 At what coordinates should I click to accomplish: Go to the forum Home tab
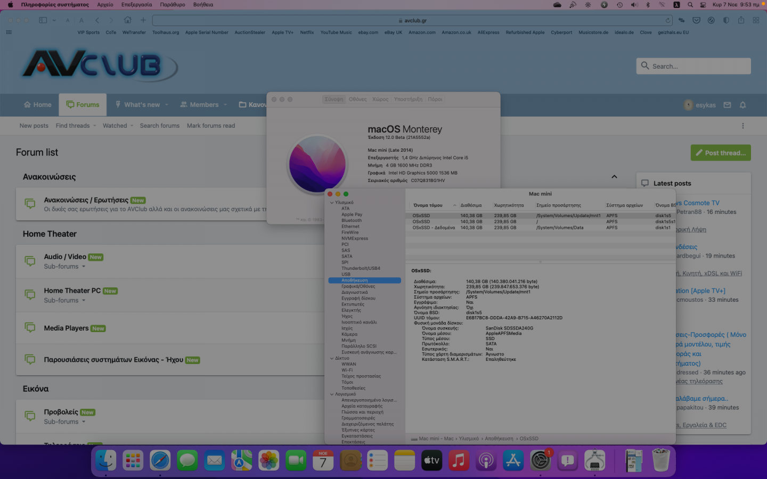38,105
